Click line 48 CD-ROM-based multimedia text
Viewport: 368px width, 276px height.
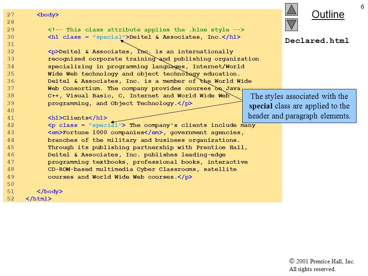(x=142, y=169)
